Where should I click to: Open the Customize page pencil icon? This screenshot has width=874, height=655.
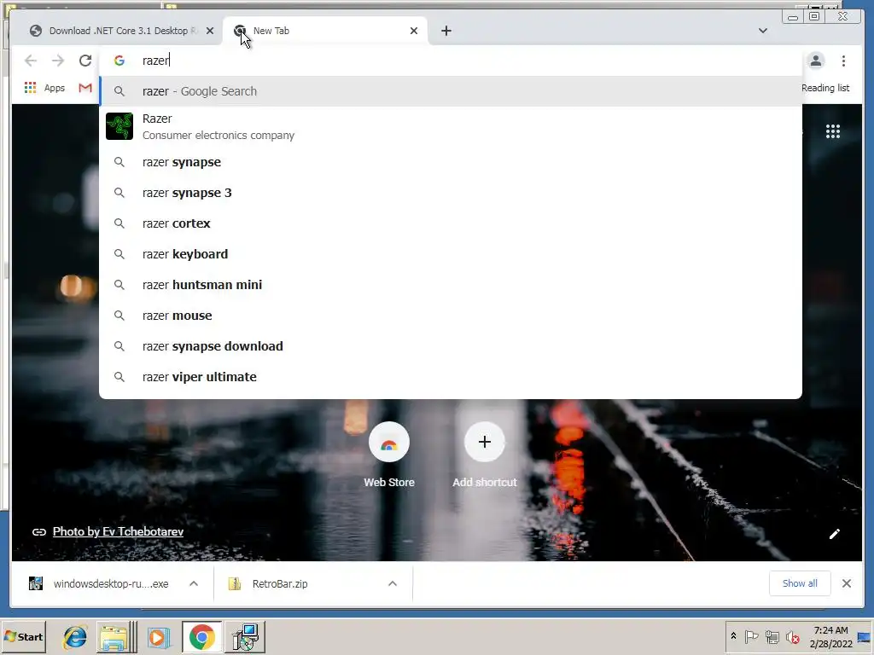835,534
